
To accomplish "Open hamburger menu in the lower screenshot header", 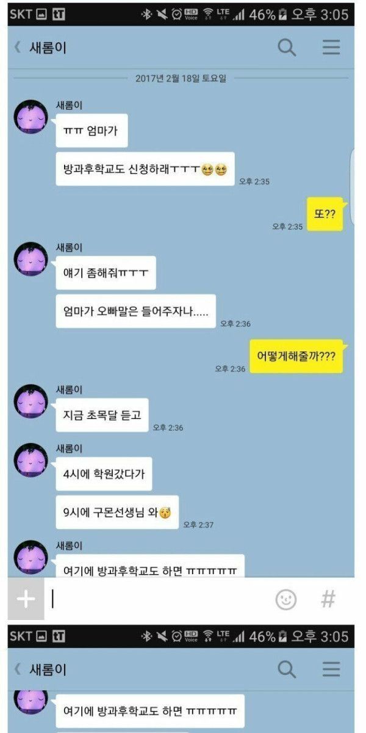I will point(331,669).
